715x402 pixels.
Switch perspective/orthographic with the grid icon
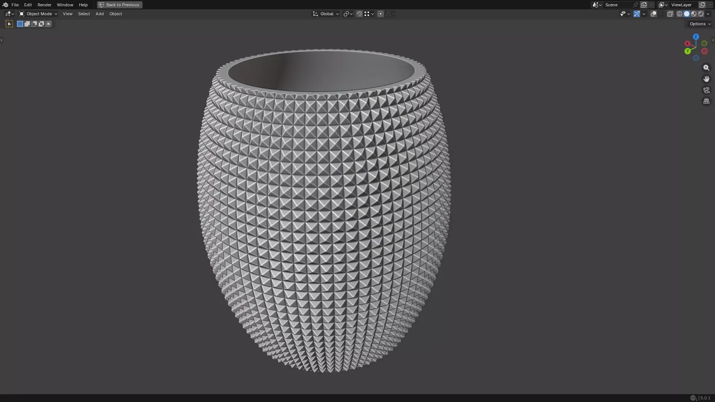coord(706,101)
